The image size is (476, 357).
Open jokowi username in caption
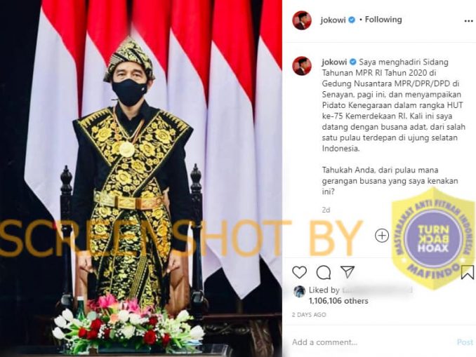(x=334, y=62)
